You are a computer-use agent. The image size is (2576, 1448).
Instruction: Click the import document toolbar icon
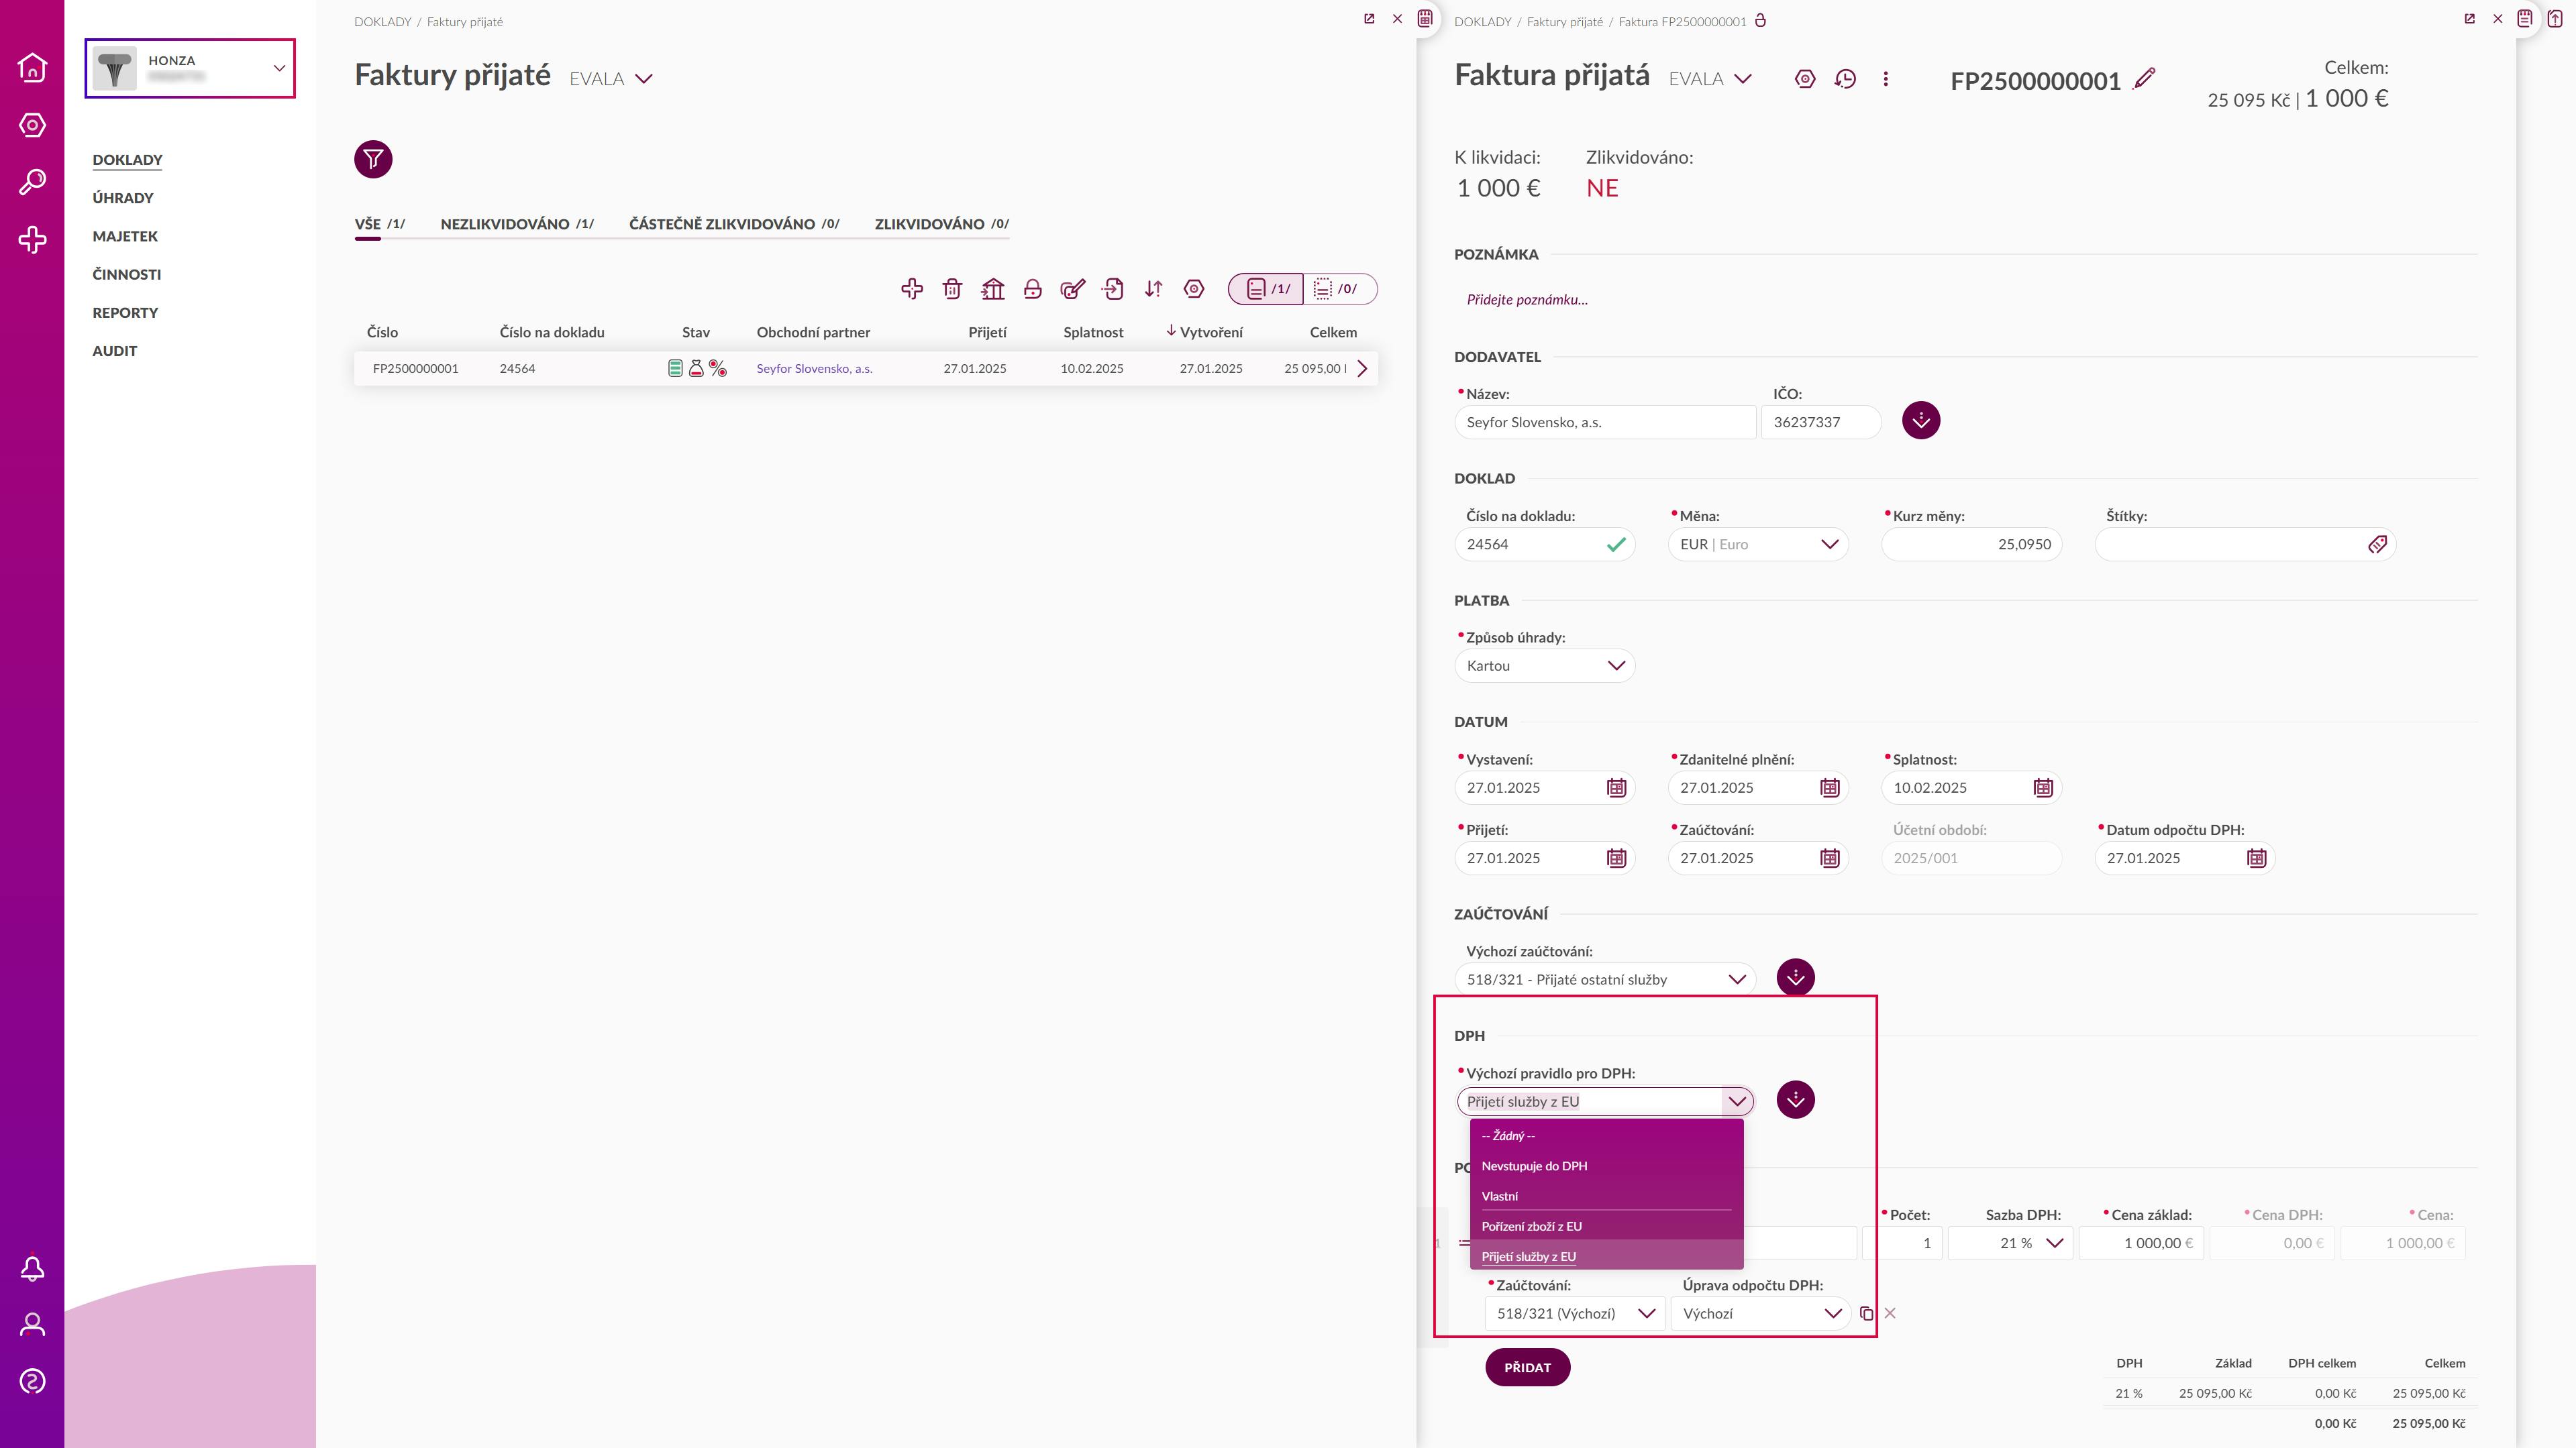point(1113,289)
